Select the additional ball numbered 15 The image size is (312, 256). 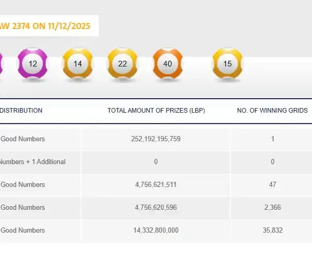pyautogui.click(x=227, y=64)
